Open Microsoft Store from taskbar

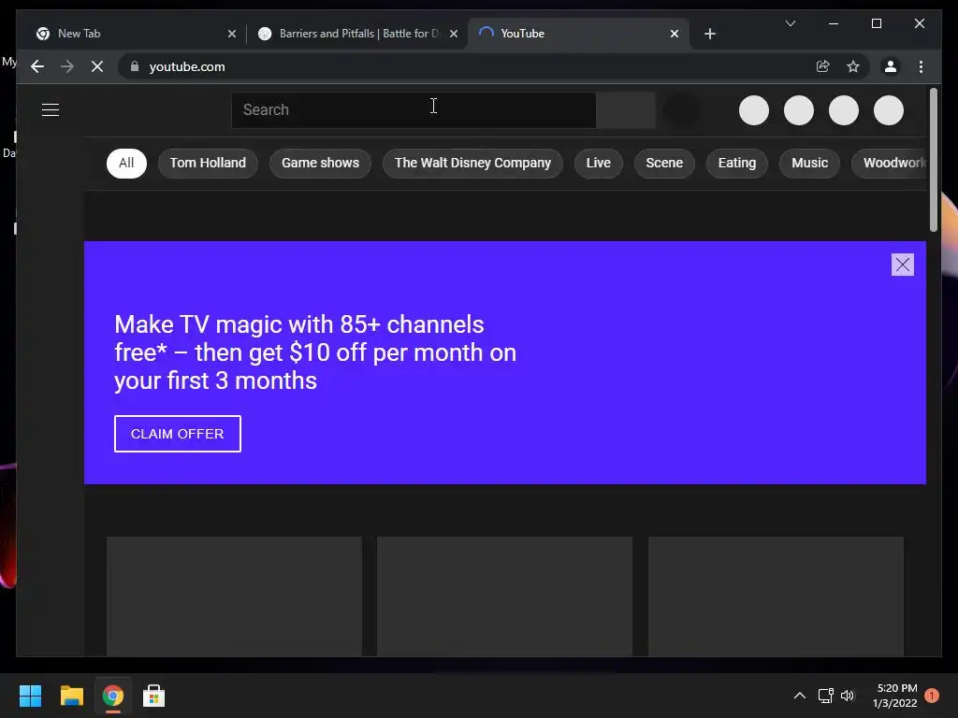point(154,696)
